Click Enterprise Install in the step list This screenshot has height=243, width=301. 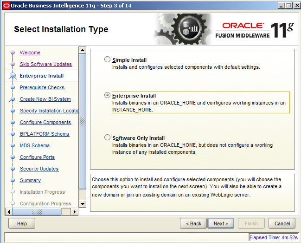pos(42,76)
